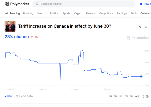Copy the market link with chain icon
151x107 pixels.
coord(140,26)
